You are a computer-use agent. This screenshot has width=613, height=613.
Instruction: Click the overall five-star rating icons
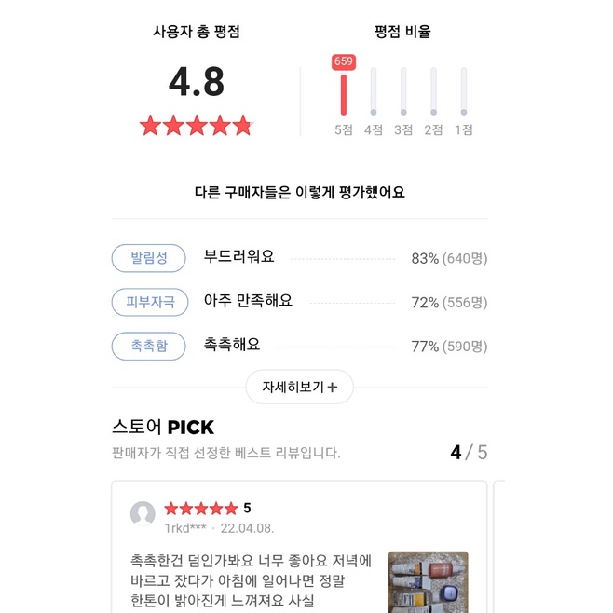tap(196, 126)
